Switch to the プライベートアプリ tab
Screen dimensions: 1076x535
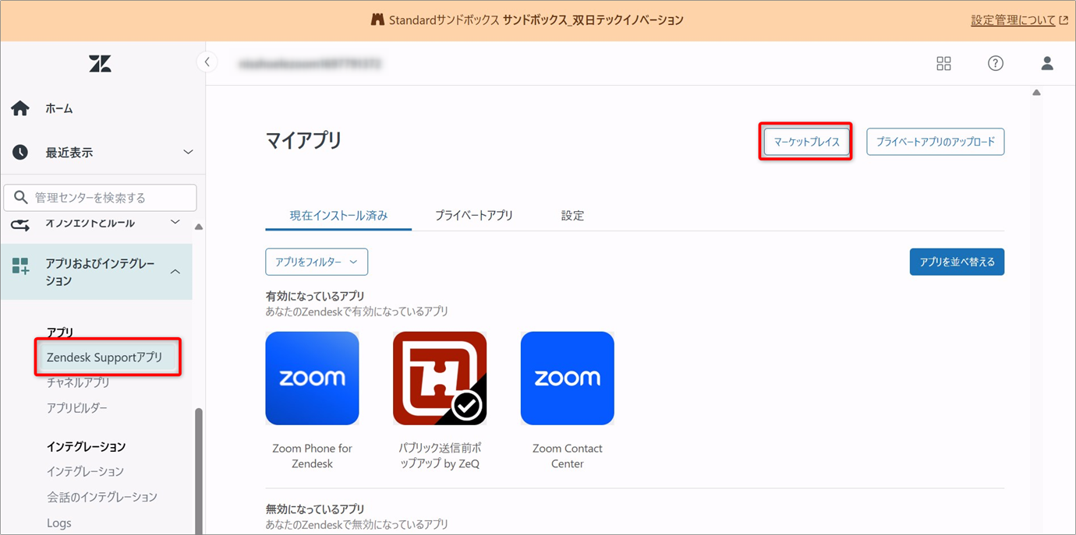474,216
